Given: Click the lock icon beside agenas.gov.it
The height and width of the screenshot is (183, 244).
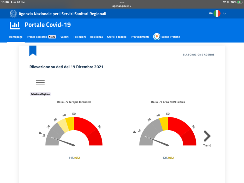Looking at the screenshot, I should click(131, 6).
